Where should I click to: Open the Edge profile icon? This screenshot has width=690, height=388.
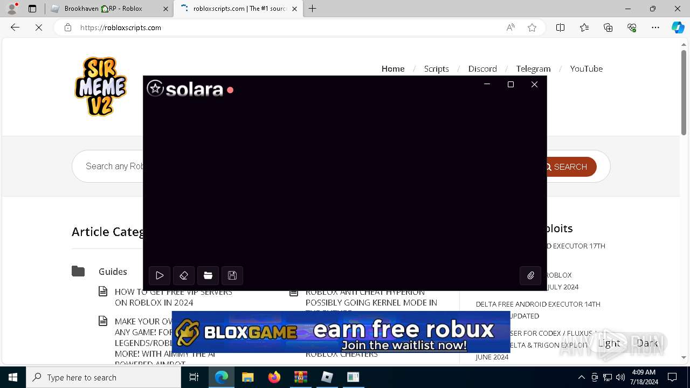[11, 9]
